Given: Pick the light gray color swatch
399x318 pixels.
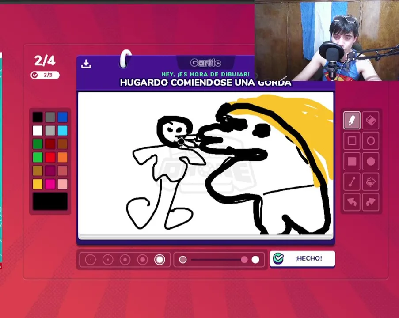Looking at the screenshot, I should coord(50,131).
